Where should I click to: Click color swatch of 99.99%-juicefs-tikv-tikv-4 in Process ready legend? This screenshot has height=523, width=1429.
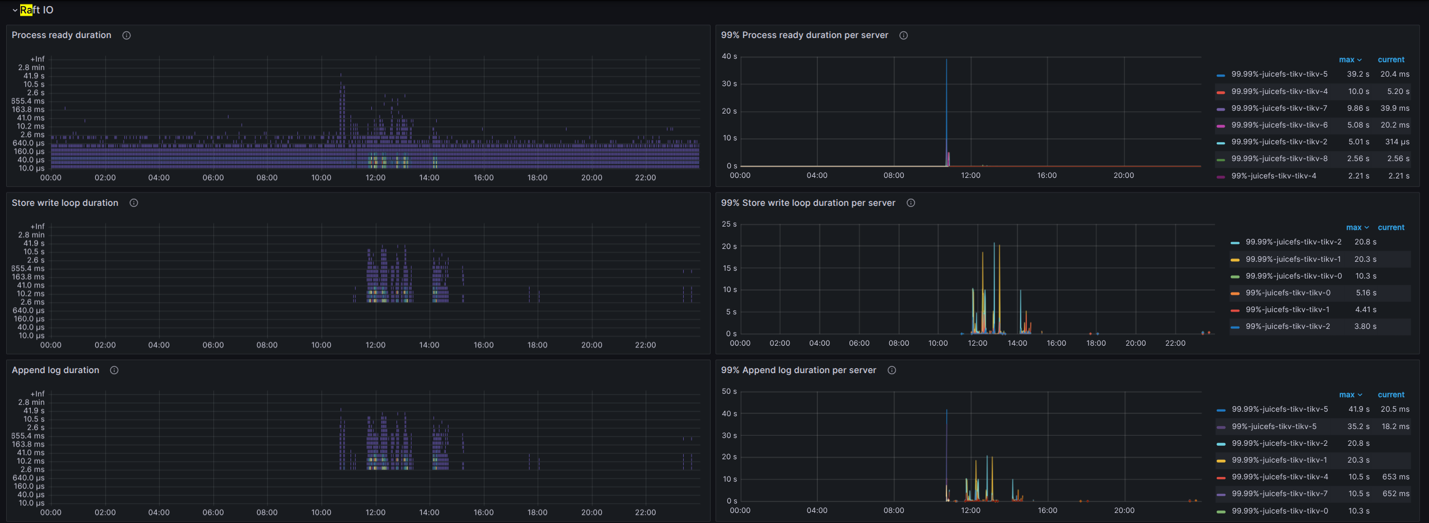(1221, 92)
